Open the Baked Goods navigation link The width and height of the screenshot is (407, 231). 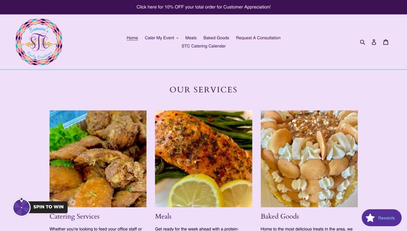216,38
